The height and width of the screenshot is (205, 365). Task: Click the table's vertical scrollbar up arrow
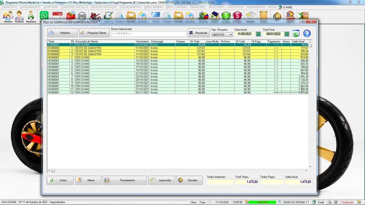click(310, 41)
